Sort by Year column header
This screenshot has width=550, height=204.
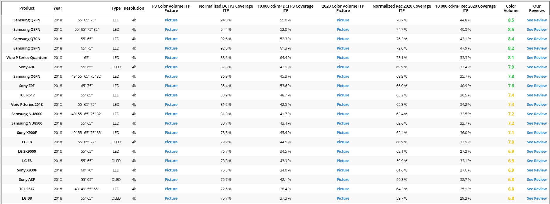coord(58,8)
